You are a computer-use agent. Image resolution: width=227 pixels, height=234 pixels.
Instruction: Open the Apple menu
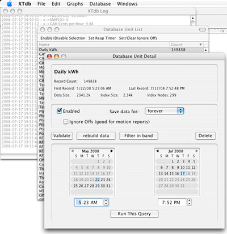pyautogui.click(x=9, y=3)
